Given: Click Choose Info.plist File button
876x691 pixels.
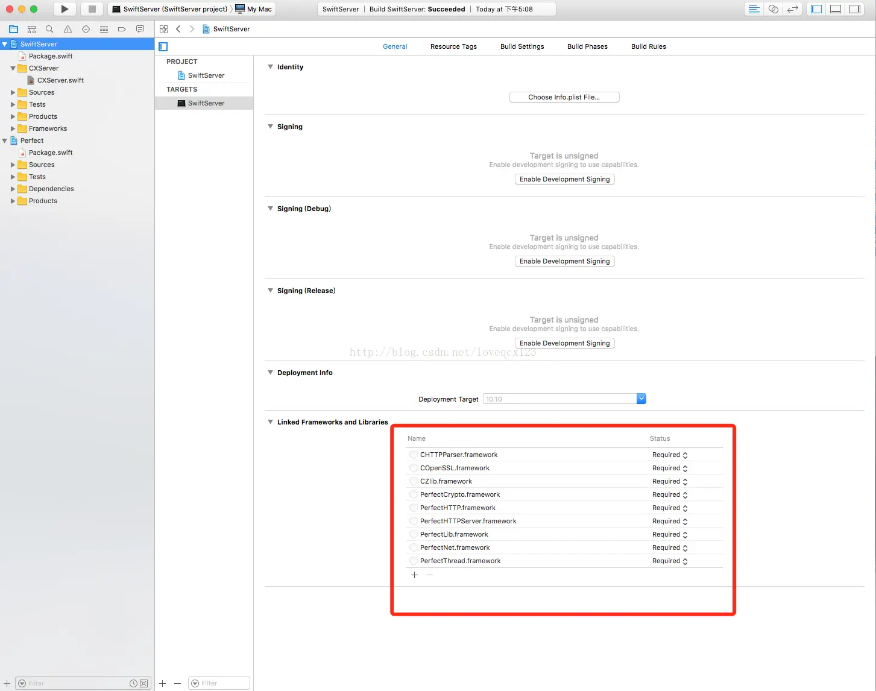Looking at the screenshot, I should click(564, 97).
